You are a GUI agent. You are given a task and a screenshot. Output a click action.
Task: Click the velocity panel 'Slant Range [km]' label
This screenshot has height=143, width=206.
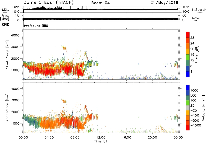(x=7, y=108)
